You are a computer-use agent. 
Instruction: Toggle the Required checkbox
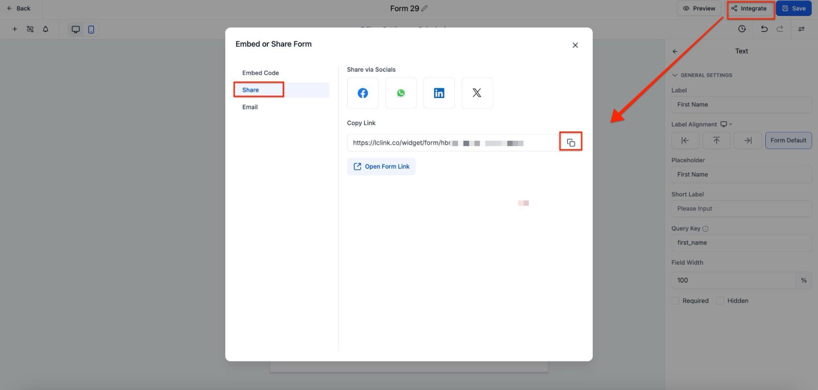[675, 301]
